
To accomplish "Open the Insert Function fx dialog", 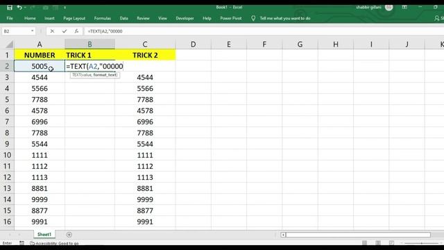I will 76,31.
